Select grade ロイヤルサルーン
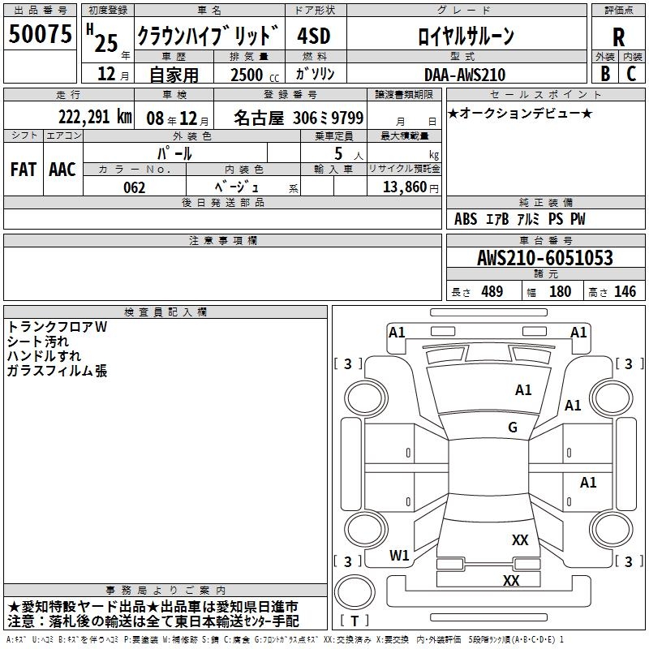 (466, 36)
